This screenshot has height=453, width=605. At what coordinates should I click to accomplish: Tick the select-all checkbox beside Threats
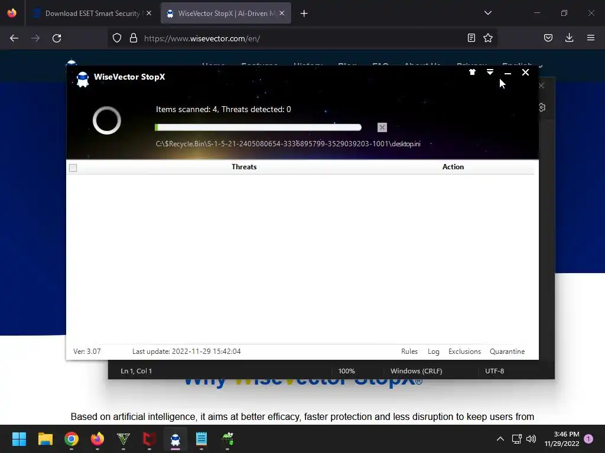coord(73,168)
